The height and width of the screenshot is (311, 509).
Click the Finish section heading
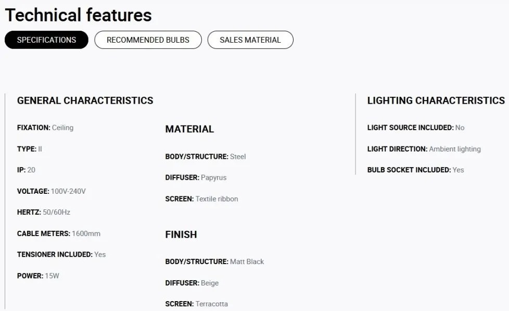click(181, 234)
